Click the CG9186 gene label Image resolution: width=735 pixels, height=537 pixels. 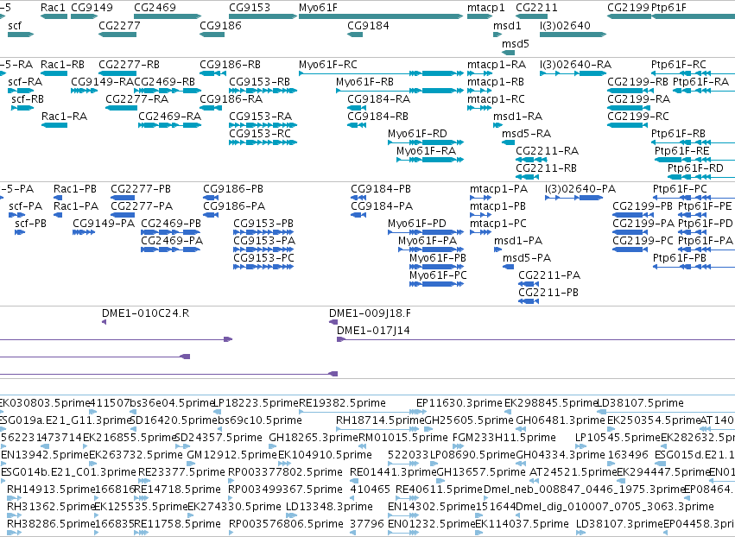[221, 25]
